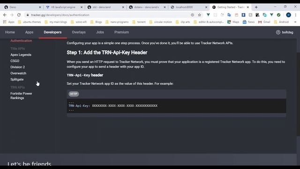The image size is (300, 169).
Task: Open the Gmail bookmark
Action: coord(264,22)
